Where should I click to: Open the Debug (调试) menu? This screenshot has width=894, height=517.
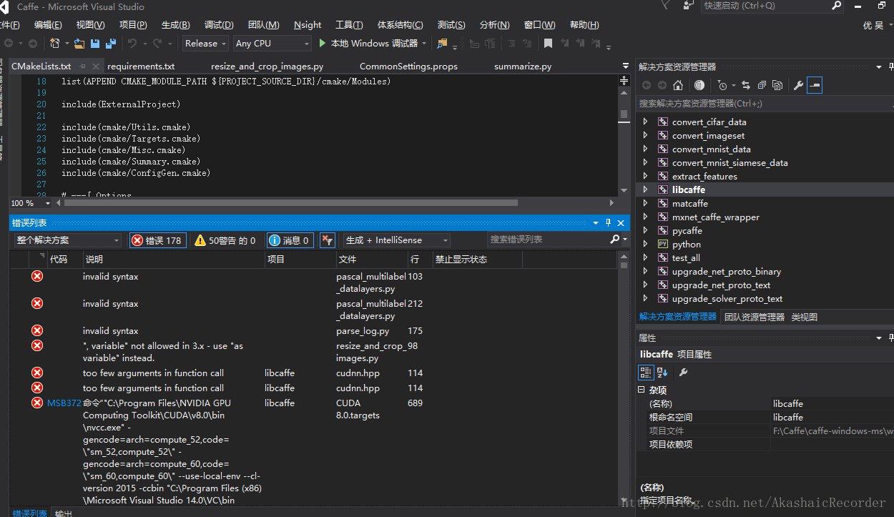pos(219,25)
